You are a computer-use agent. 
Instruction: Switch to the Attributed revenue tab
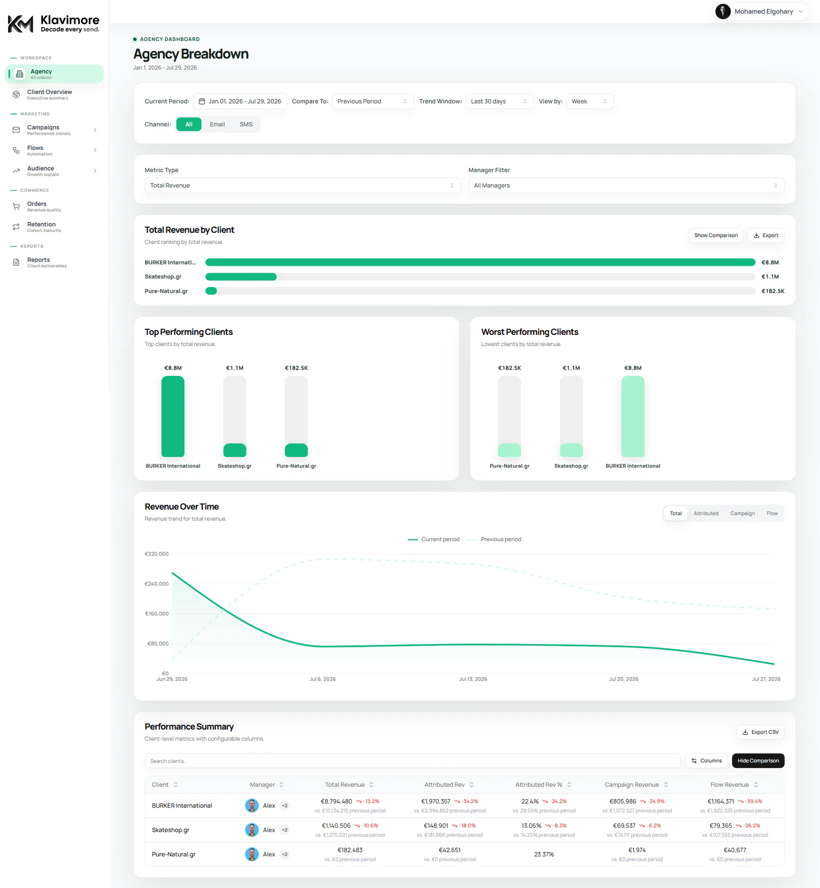tap(706, 514)
